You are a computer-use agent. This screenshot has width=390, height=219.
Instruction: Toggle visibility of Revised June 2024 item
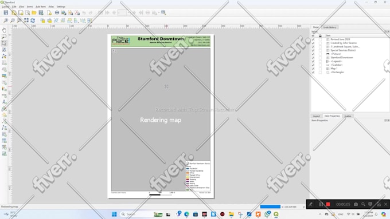[x=313, y=39]
